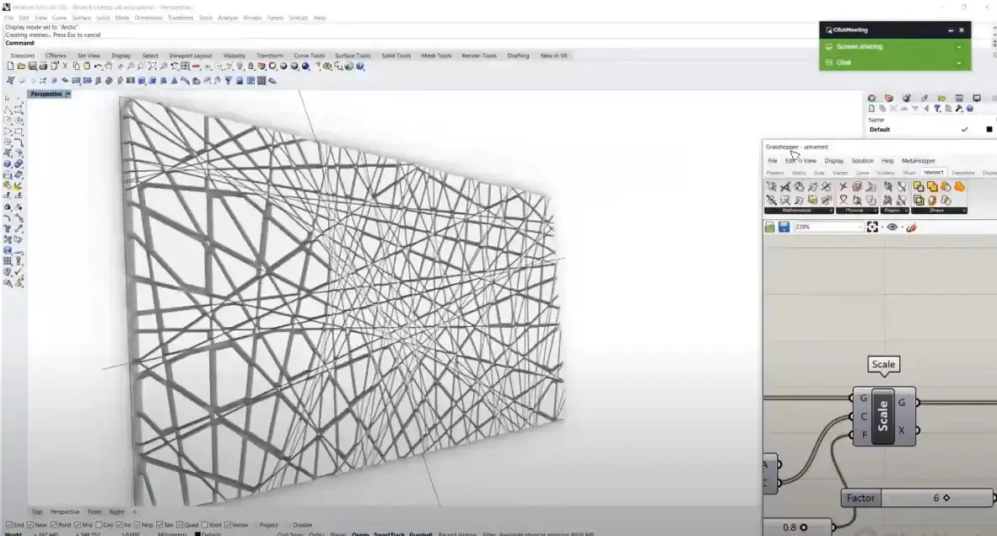This screenshot has width=997, height=536.
Task: Click the color wheel icon in Standard toolbar
Action: (272, 66)
